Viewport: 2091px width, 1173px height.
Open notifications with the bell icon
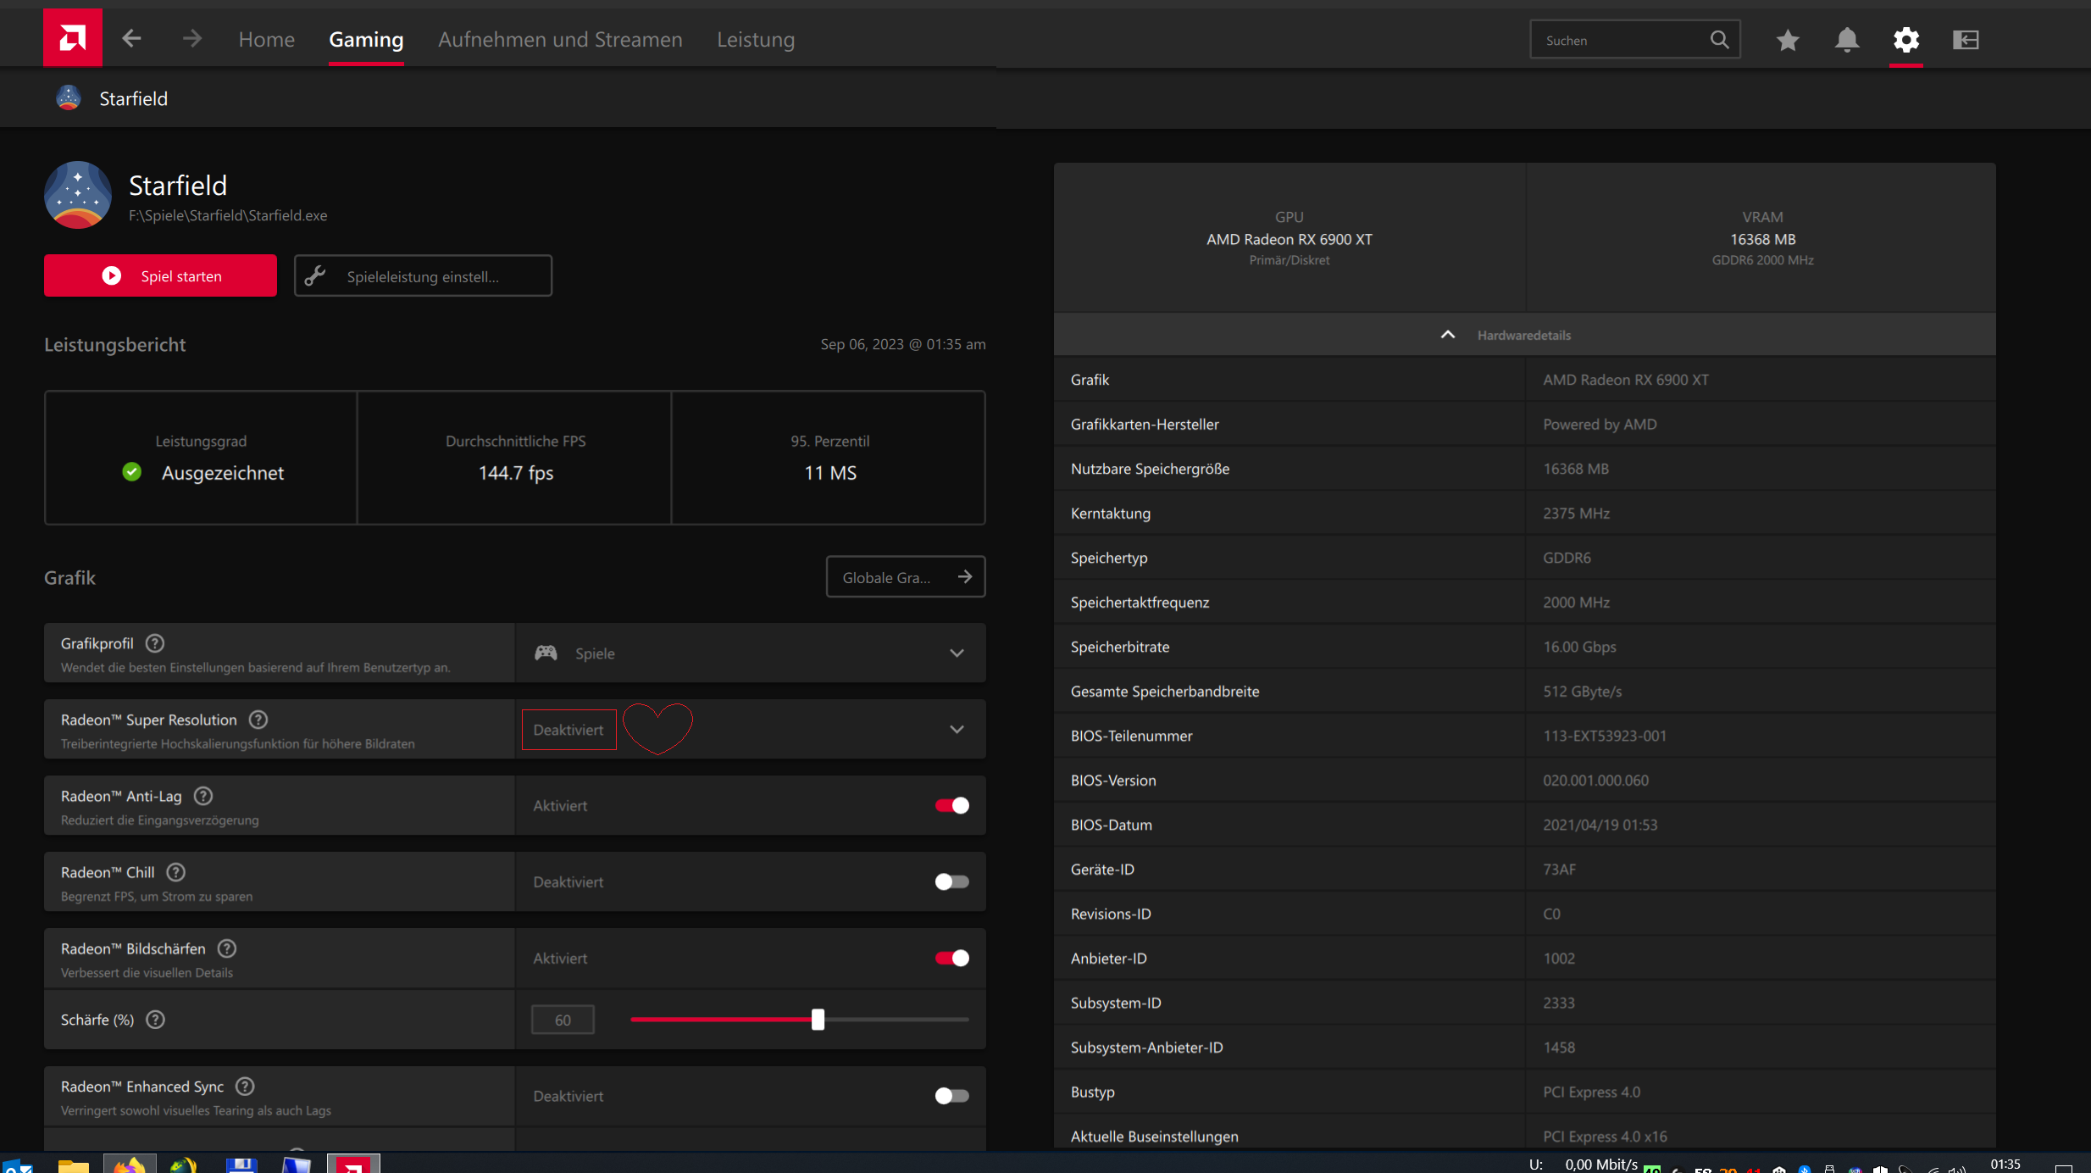(1847, 40)
